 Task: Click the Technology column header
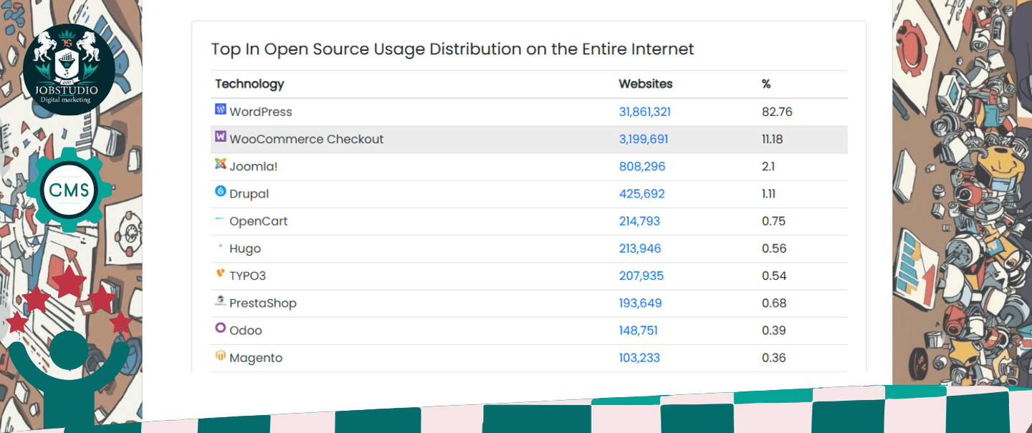249,84
